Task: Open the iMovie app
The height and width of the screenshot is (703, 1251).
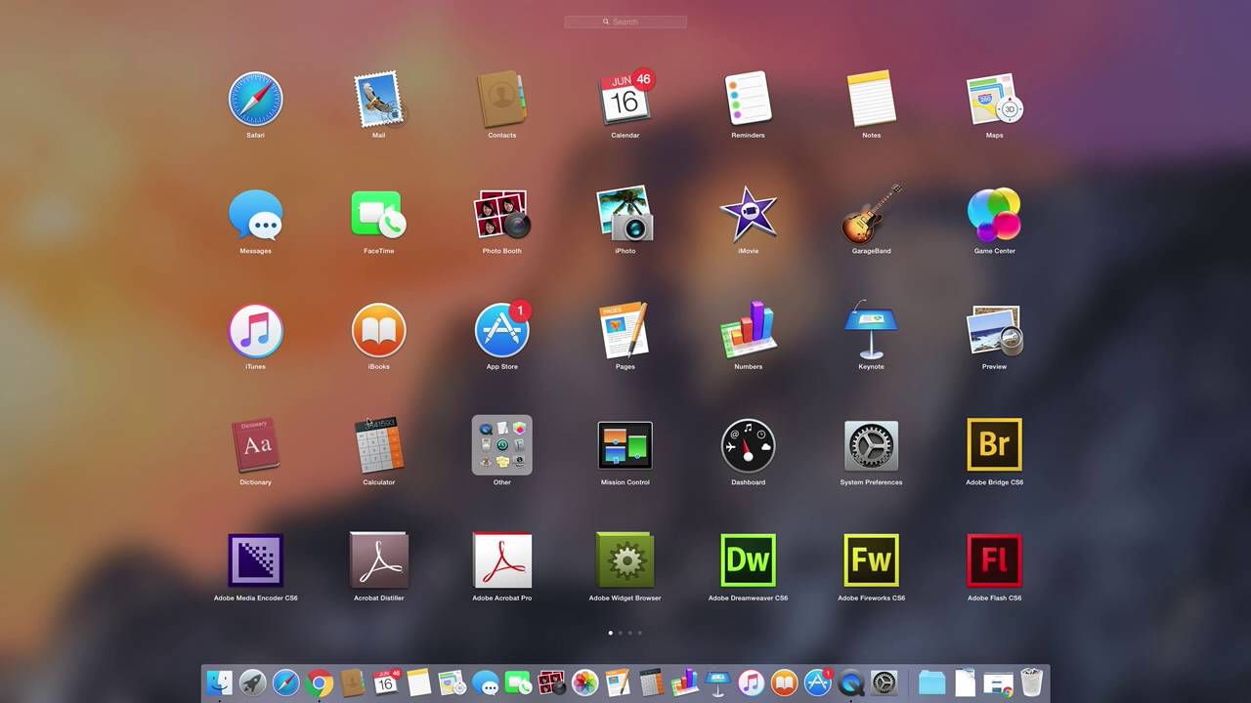Action: pos(748,215)
